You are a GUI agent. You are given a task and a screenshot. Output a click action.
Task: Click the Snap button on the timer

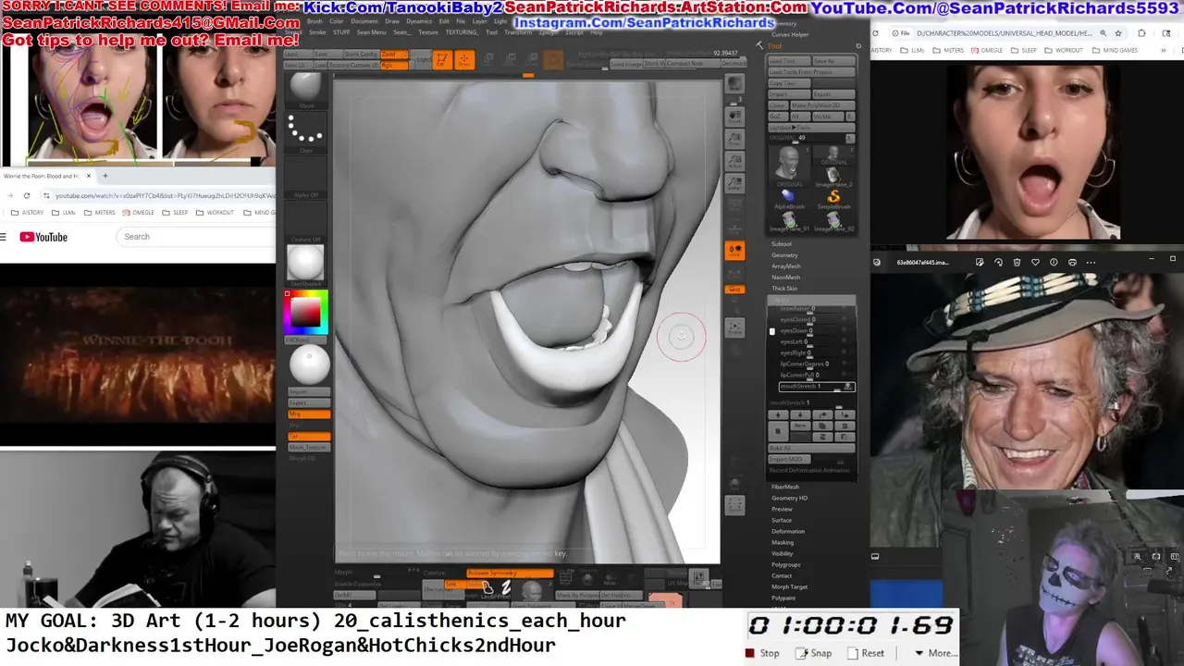[x=814, y=653]
